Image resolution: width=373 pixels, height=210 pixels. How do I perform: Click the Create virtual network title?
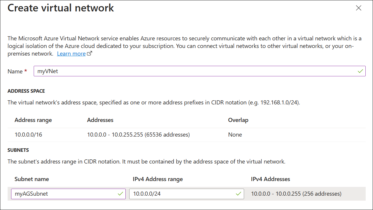coord(60,8)
